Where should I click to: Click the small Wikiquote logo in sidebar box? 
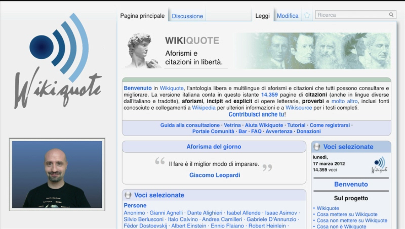click(379, 165)
